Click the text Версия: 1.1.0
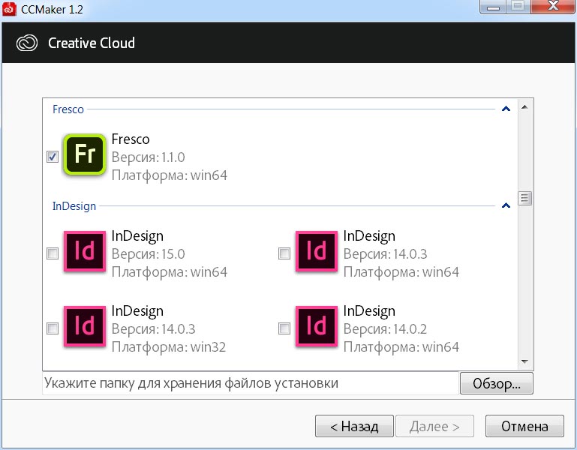This screenshot has height=450, width=577. pyautogui.click(x=149, y=157)
